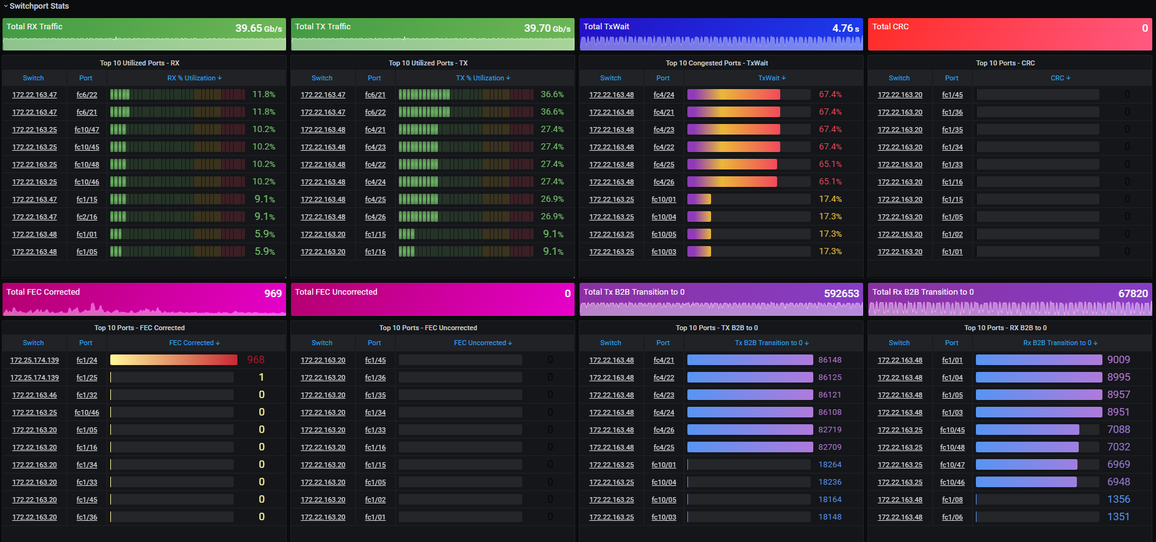Open port fc4/21 in TX B2B table
Screen dimensions: 1156x542
664,360
